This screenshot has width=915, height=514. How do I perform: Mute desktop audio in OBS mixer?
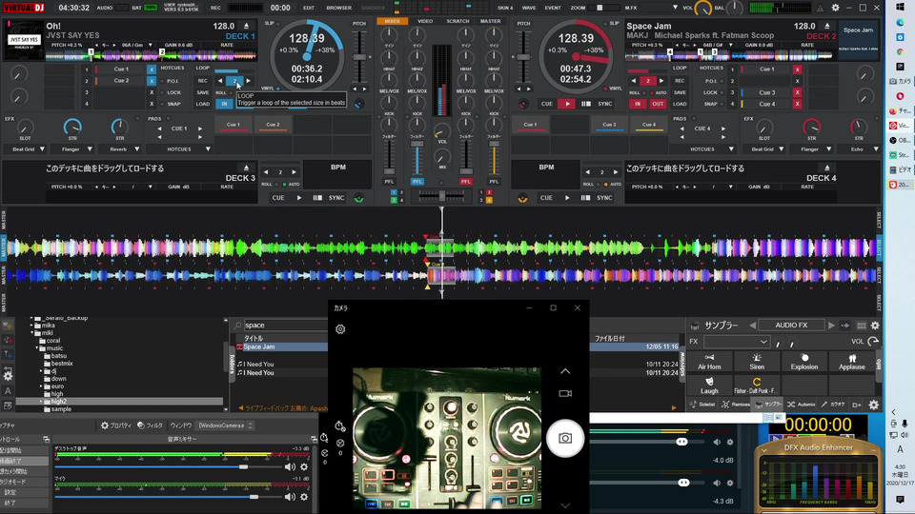(290, 466)
